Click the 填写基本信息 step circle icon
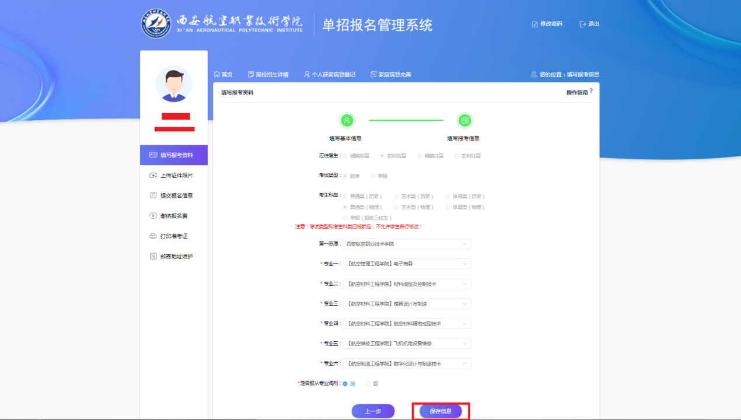The height and width of the screenshot is (420, 741). pos(347,120)
